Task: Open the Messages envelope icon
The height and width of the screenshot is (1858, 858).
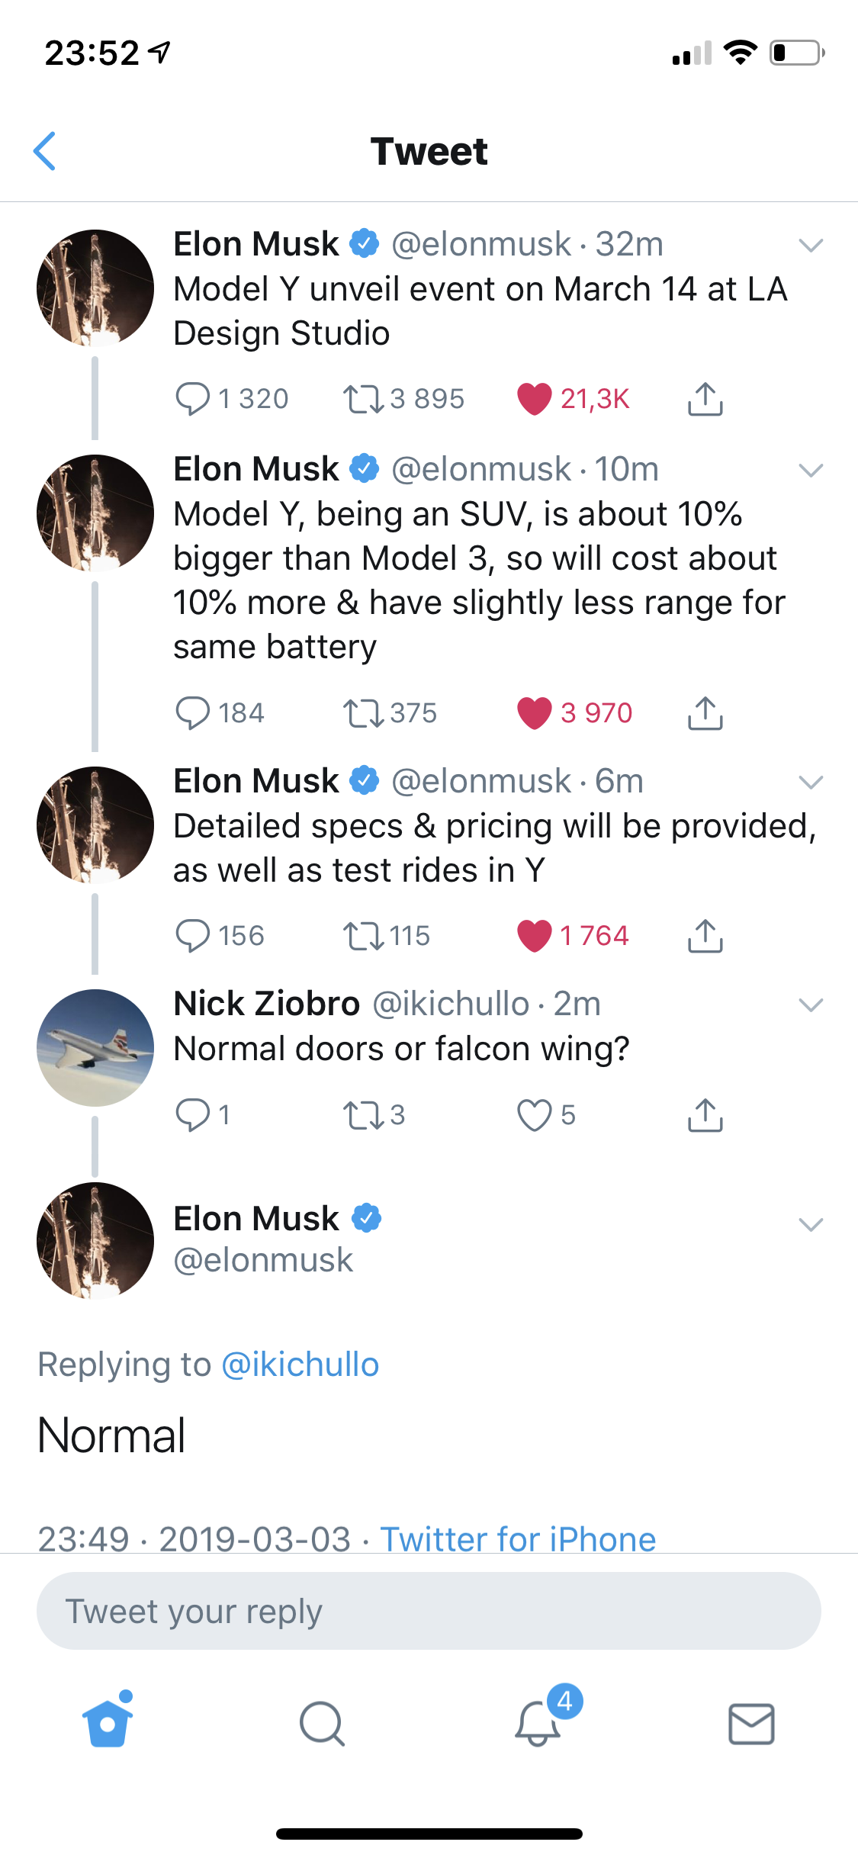Action: (751, 1724)
